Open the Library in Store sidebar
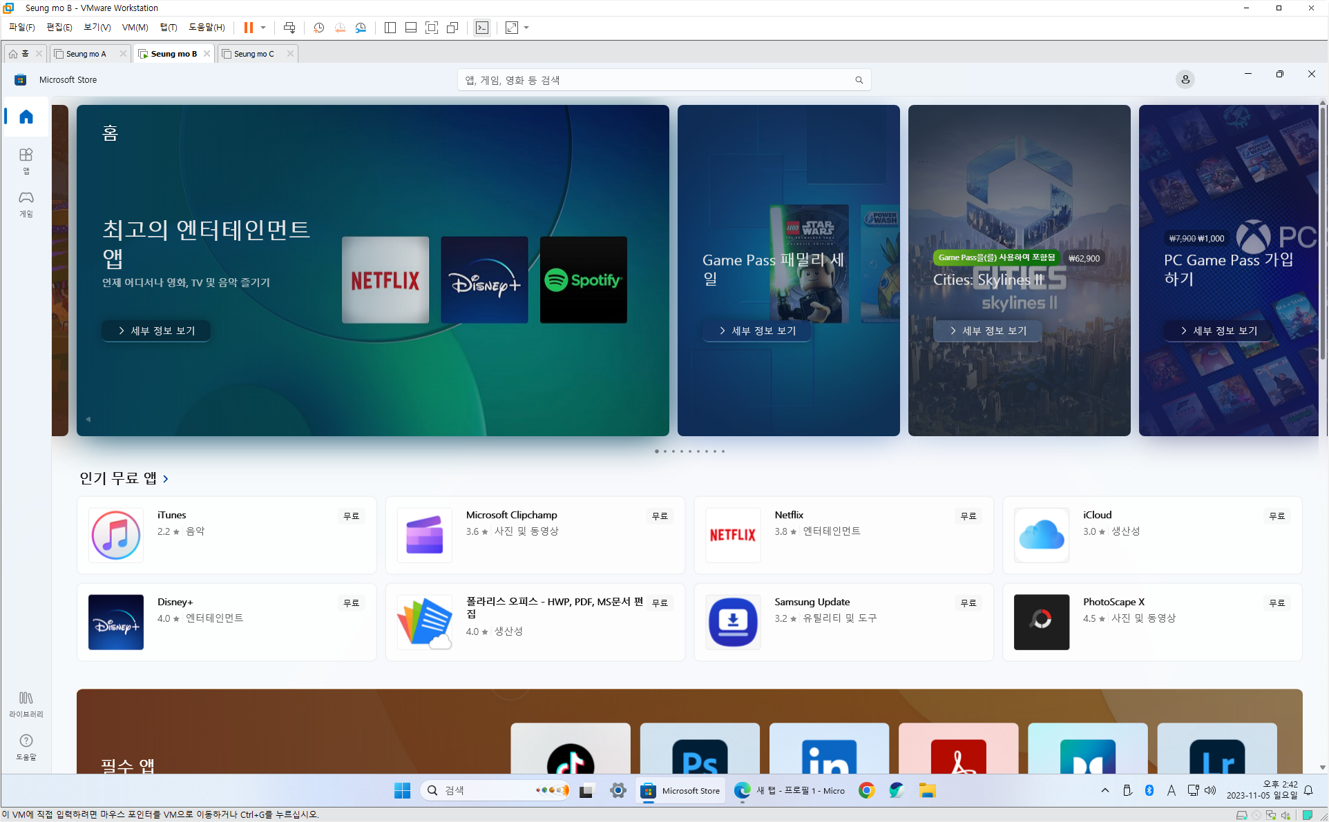1329x822 pixels. pyautogui.click(x=26, y=703)
